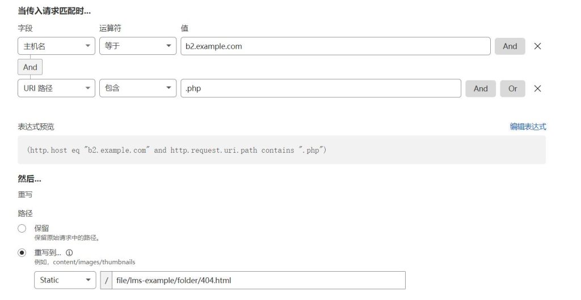Open the Static rewrite type dropdown
Screen dimensions: 581x300
tap(65, 280)
